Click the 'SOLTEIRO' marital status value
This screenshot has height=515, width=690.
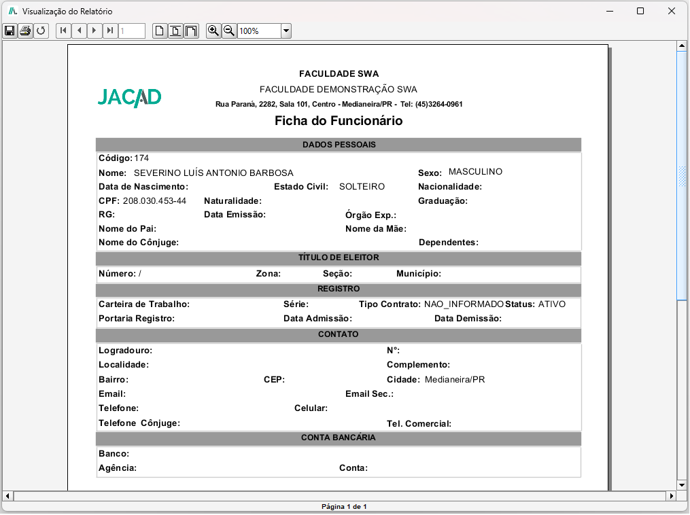(362, 186)
